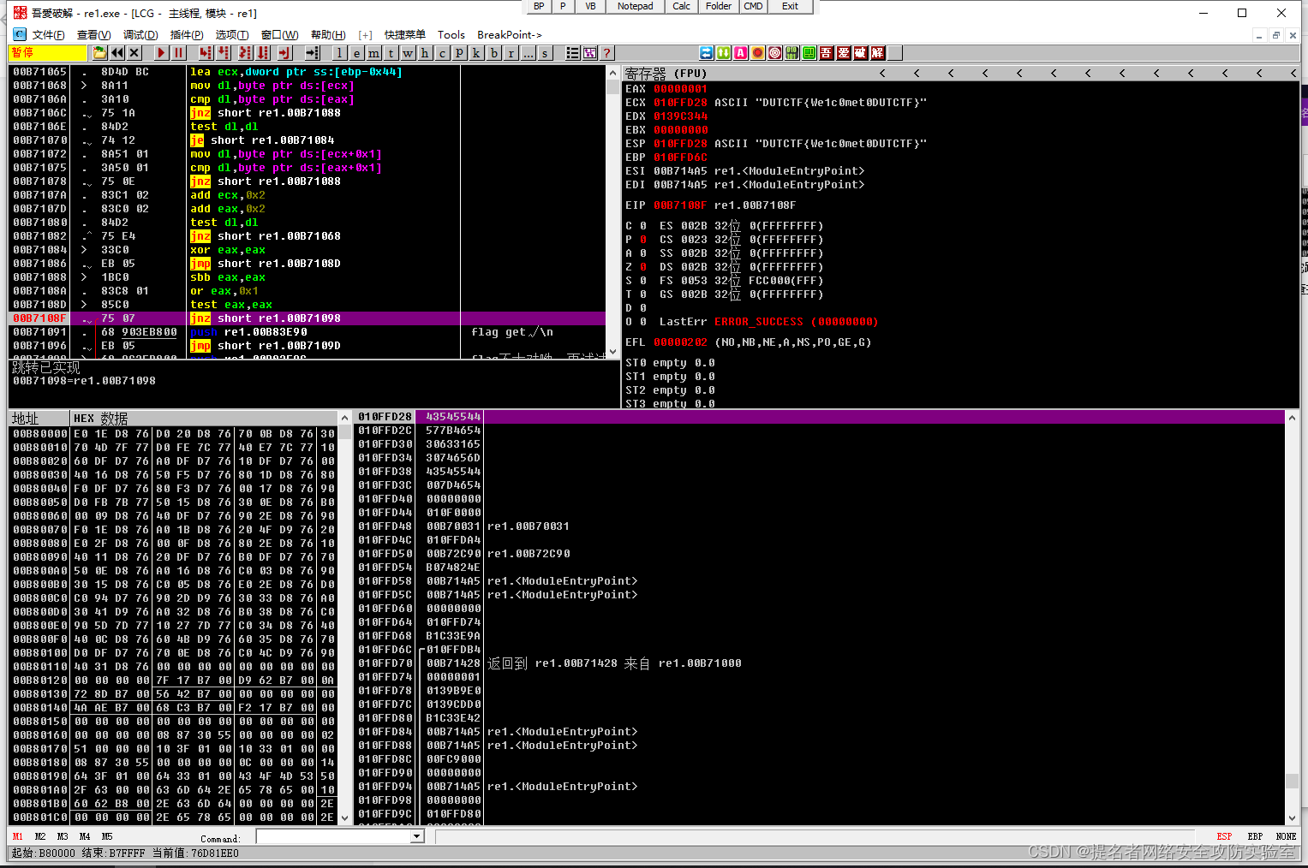Execute till return toolbar icon
This screenshot has width=1308, height=868.
point(284,53)
